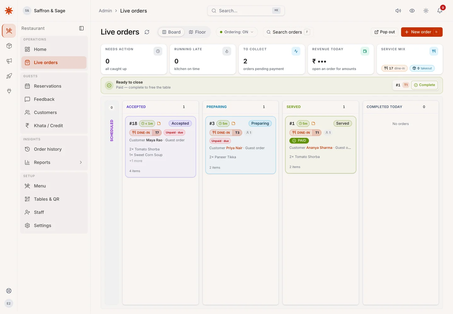Open the notifications bell
This screenshot has height=314, width=453.
click(x=440, y=11)
